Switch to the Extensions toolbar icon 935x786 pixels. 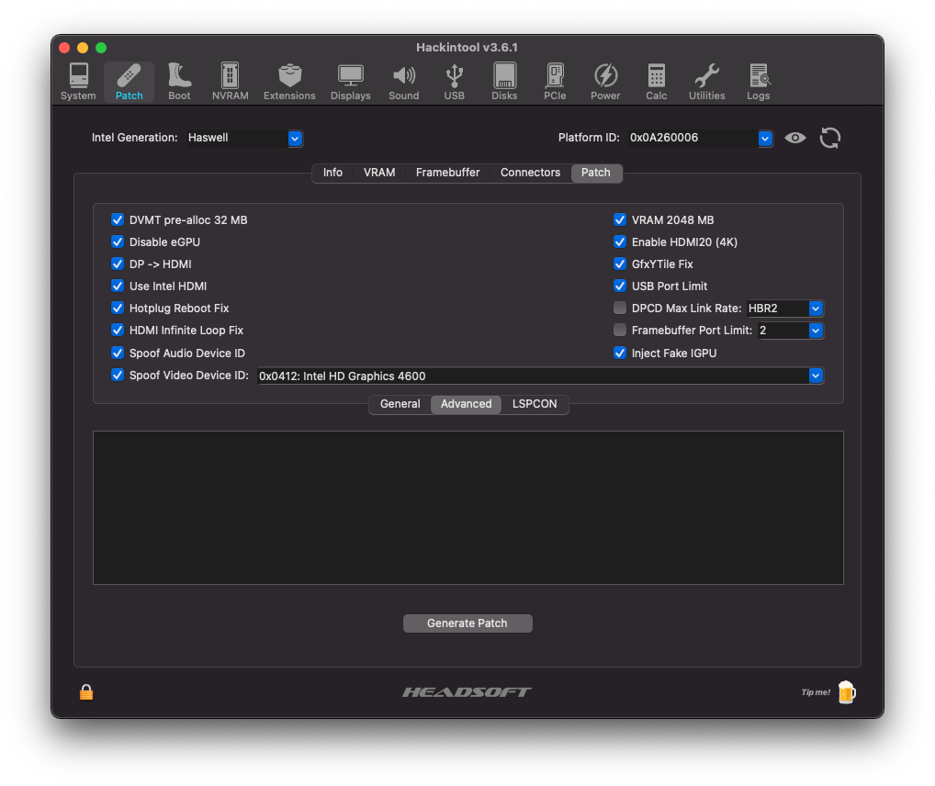tap(289, 82)
